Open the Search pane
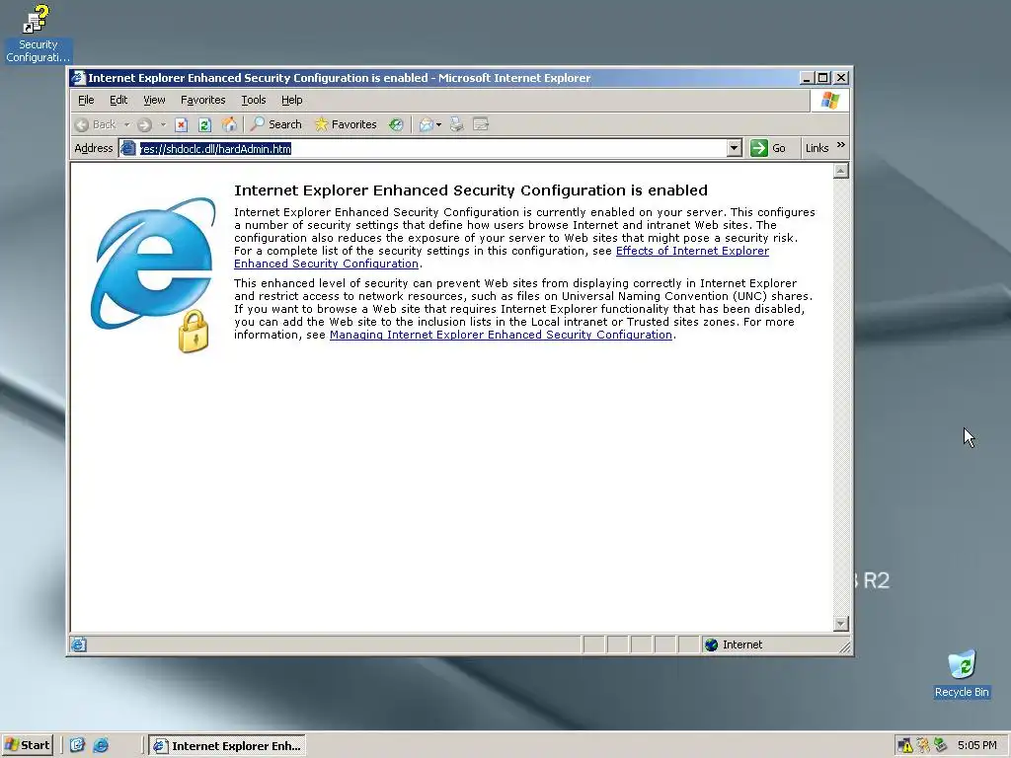 [x=276, y=124]
